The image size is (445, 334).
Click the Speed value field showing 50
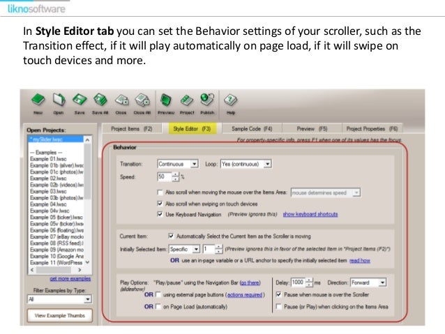(x=165, y=176)
